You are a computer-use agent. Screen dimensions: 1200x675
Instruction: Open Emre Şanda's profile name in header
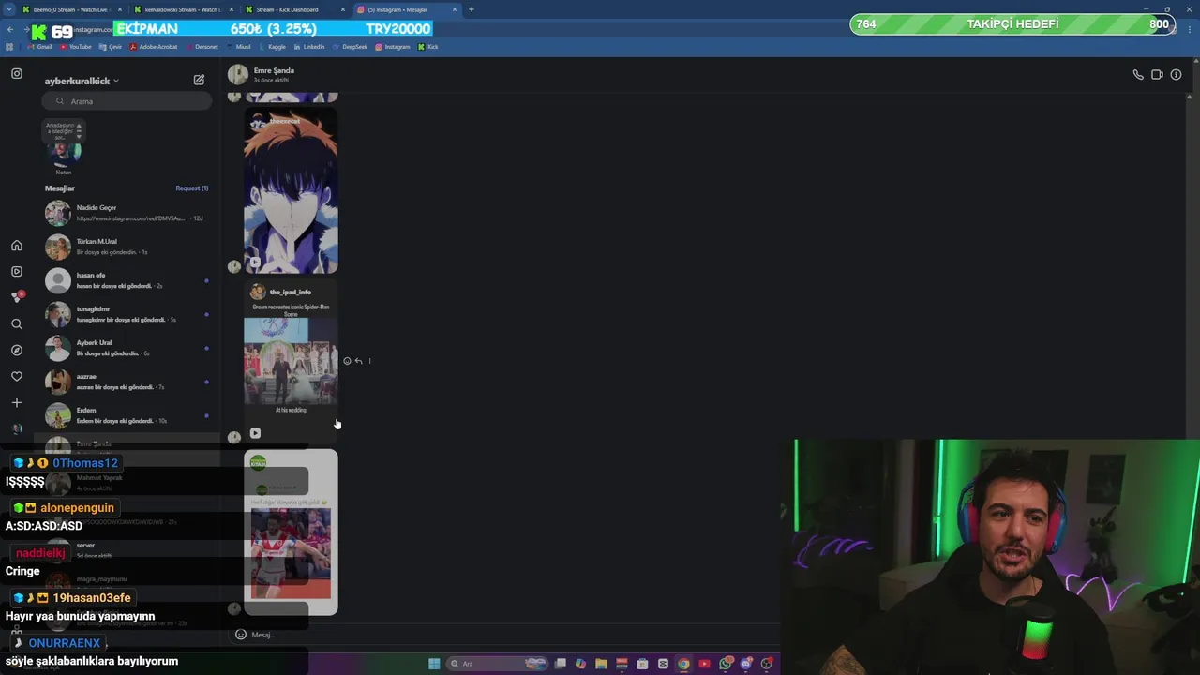pyautogui.click(x=274, y=70)
